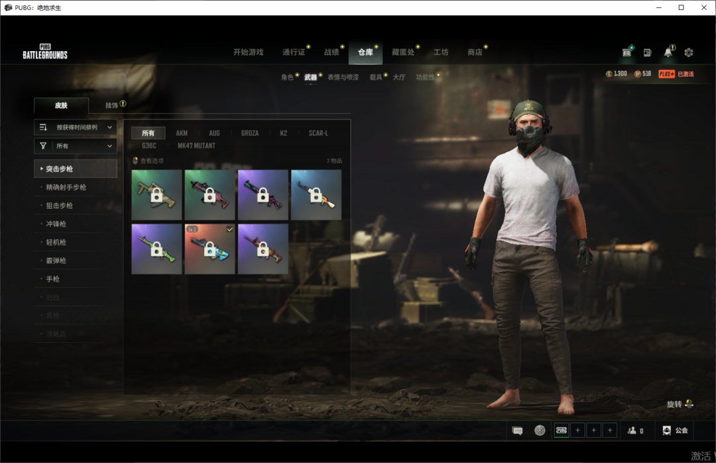Viewport: 716px width, 463px height.
Task: Switch to the 皮肤 tab
Action: tap(61, 105)
